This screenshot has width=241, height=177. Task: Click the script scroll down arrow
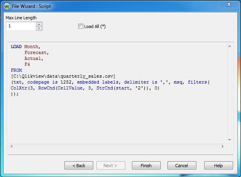pyautogui.click(x=230, y=140)
